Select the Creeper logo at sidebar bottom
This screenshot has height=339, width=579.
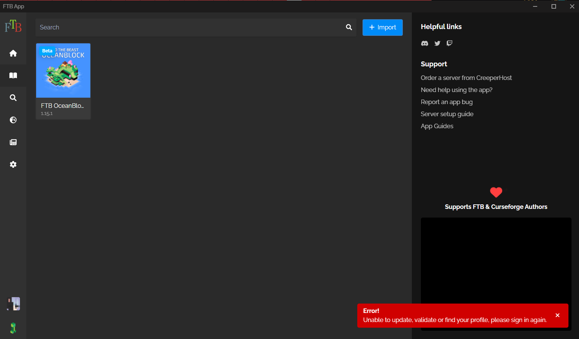pos(13,328)
